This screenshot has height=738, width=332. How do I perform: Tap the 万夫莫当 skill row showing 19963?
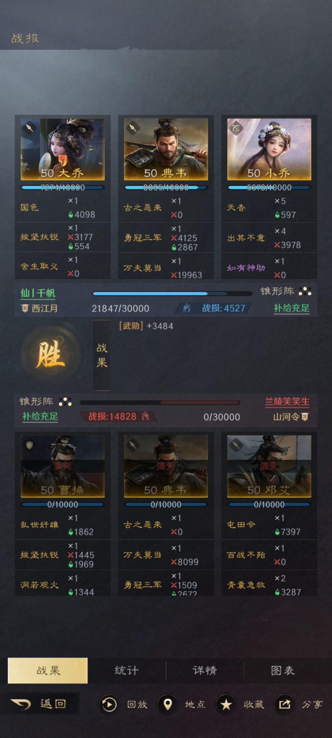tap(166, 268)
